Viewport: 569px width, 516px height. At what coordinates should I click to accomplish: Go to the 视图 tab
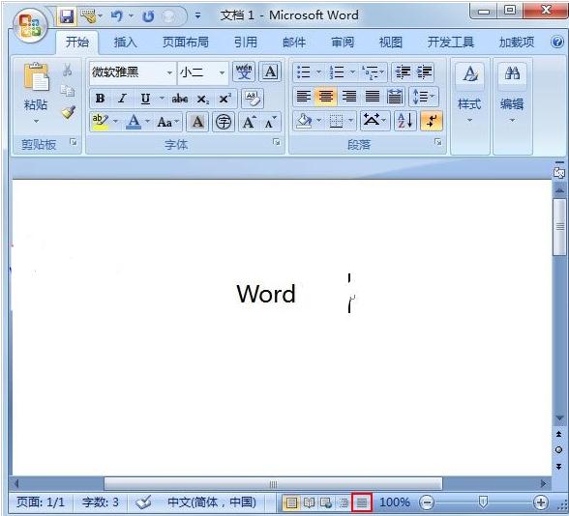[x=391, y=43]
